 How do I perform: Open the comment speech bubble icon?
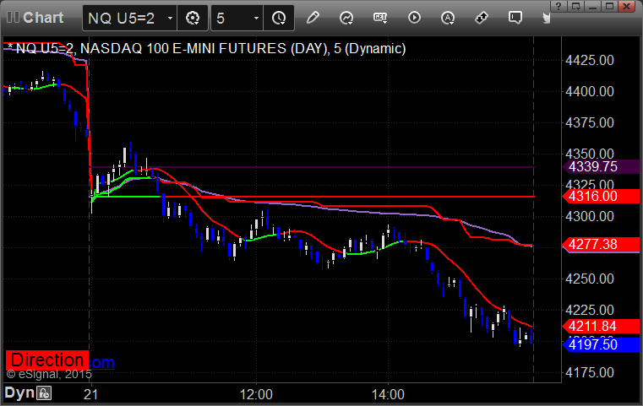tap(515, 18)
